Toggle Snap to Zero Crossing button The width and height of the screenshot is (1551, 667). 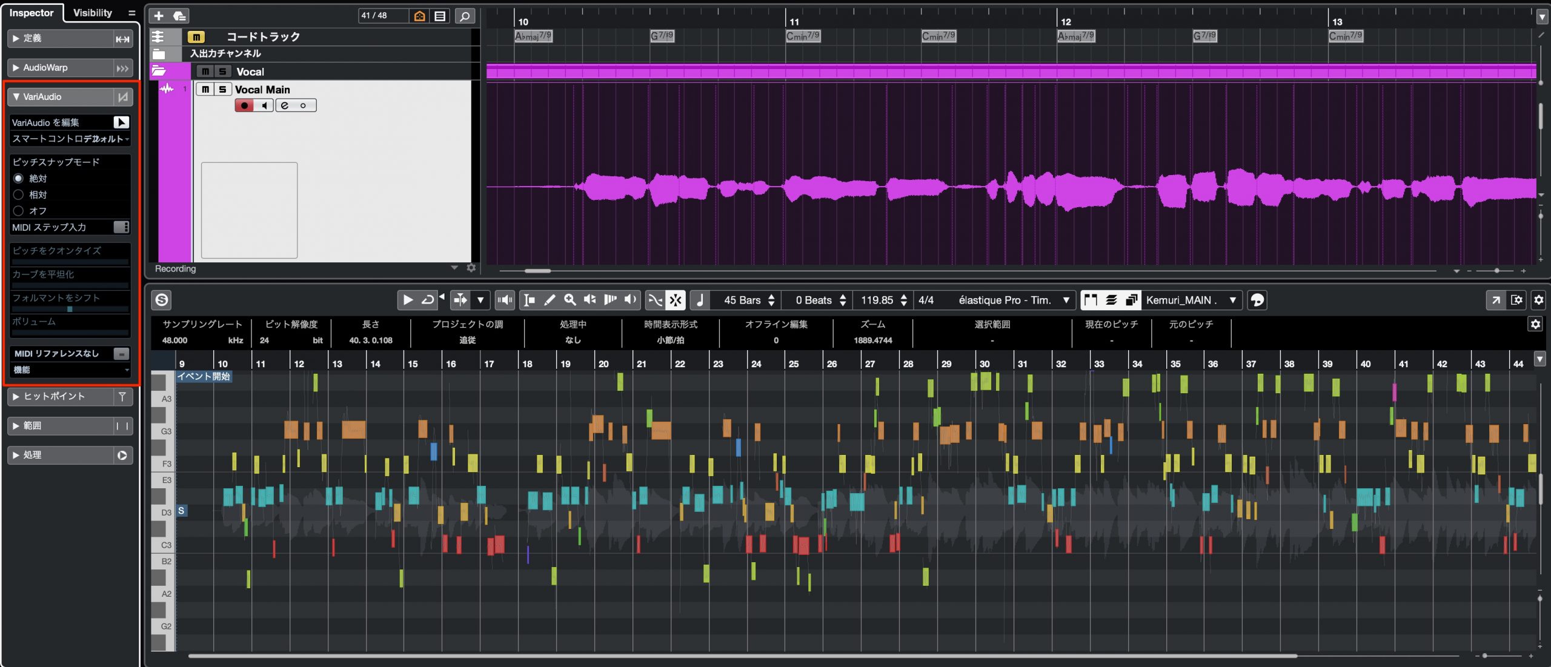tap(655, 300)
